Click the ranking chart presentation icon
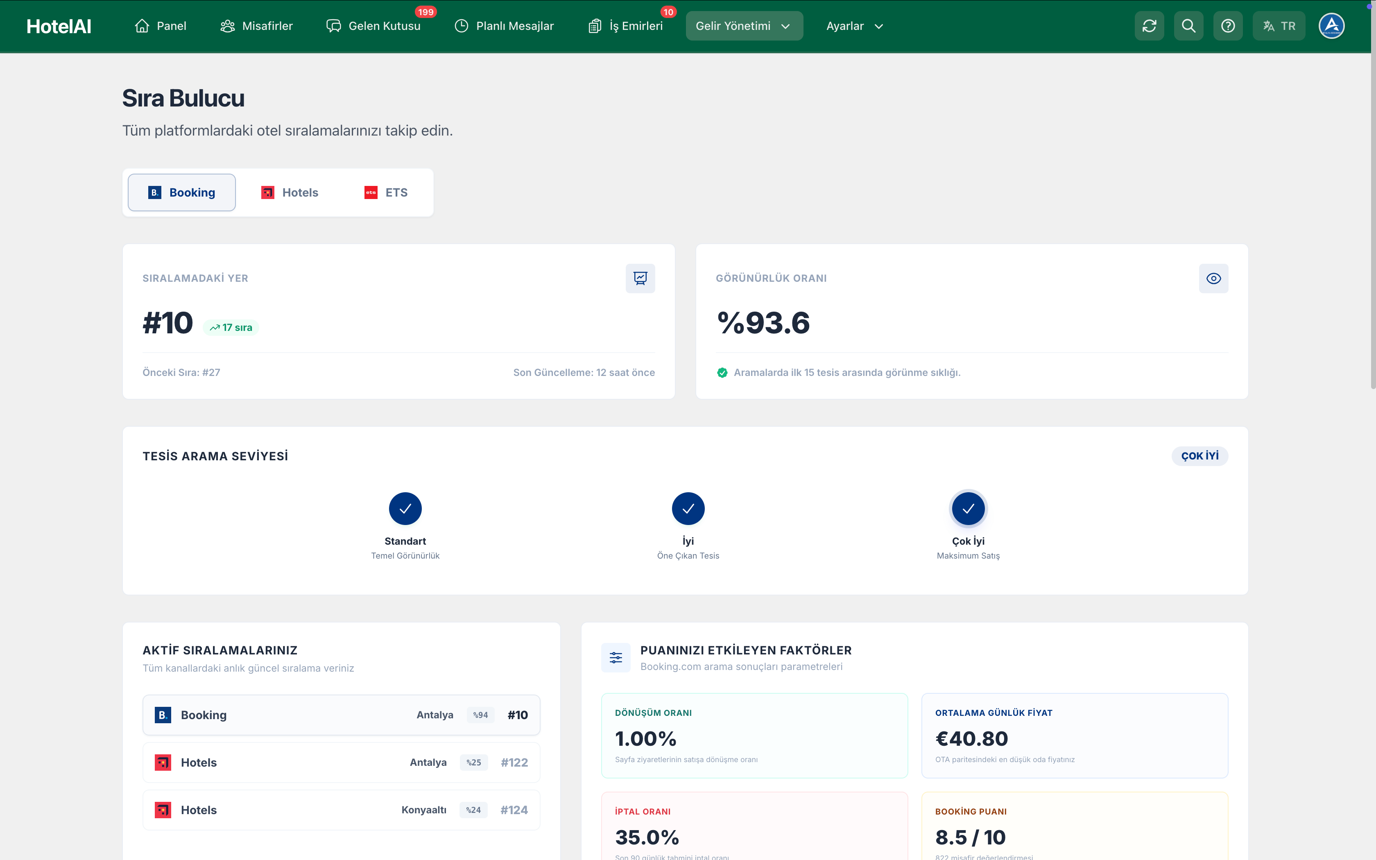This screenshot has height=860, width=1376. point(640,278)
